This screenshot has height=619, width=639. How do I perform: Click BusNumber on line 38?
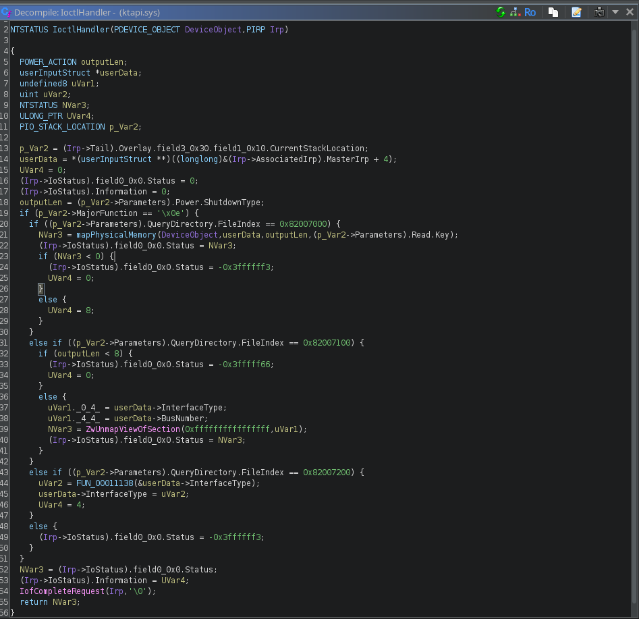click(x=183, y=419)
